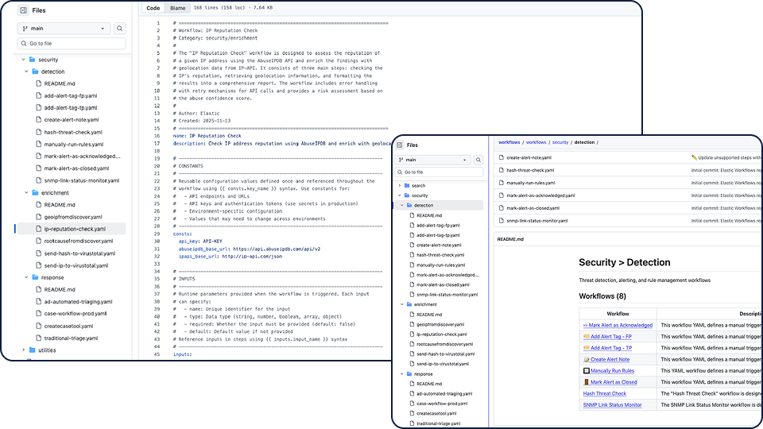763x429 pixels.
Task: Expand the utilities folder in the left window's tree
Action: click(23, 350)
